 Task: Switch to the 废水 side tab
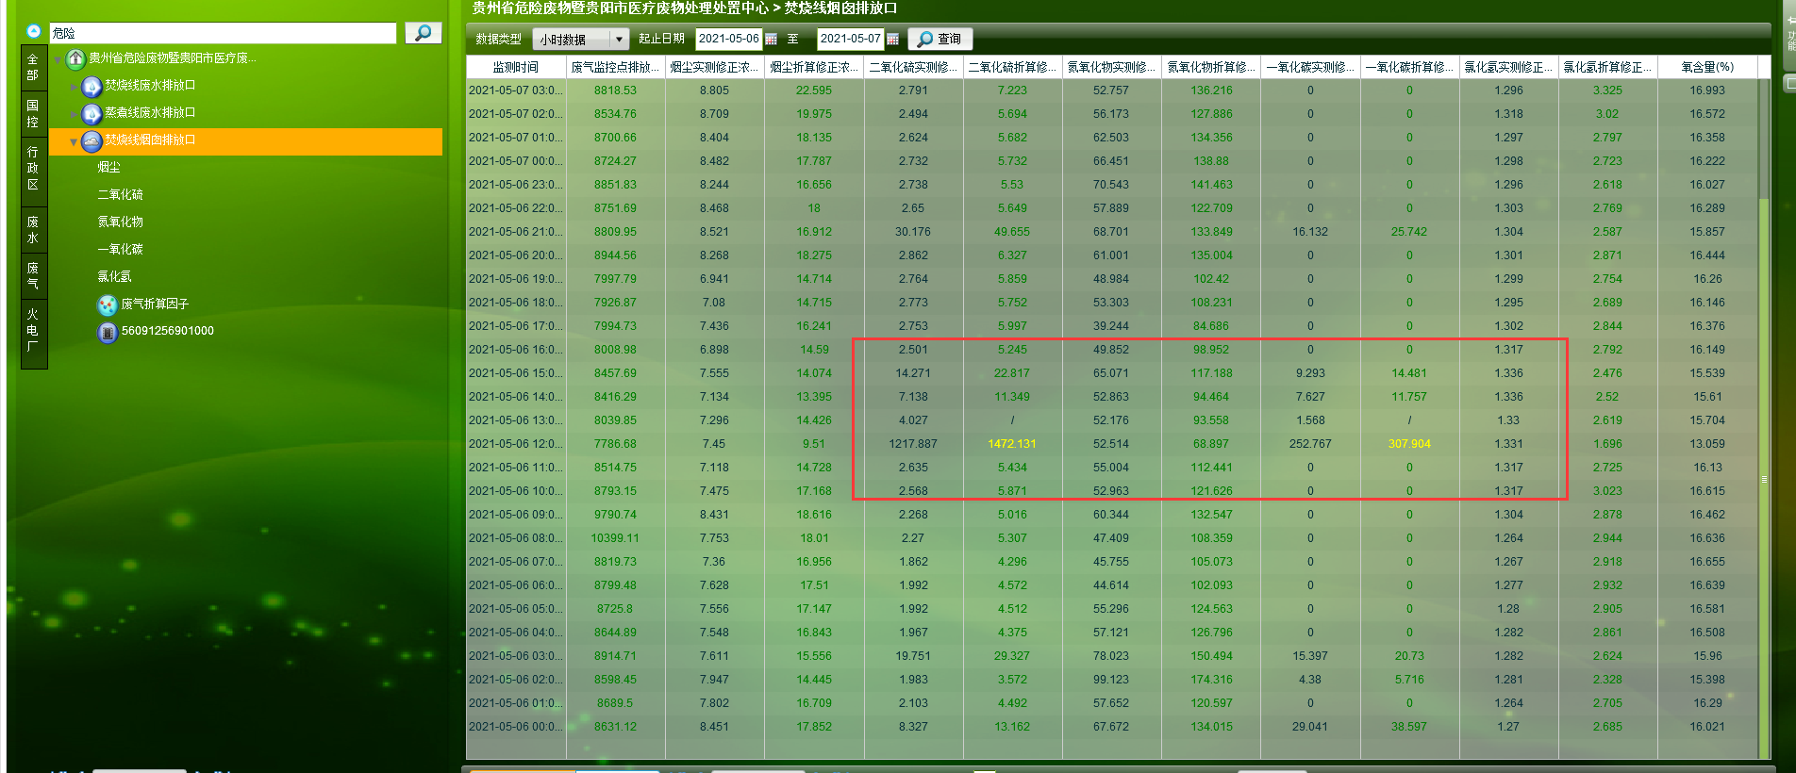[x=33, y=229]
